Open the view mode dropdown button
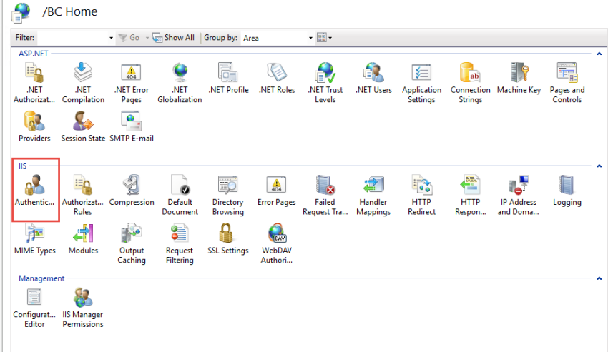 [325, 38]
